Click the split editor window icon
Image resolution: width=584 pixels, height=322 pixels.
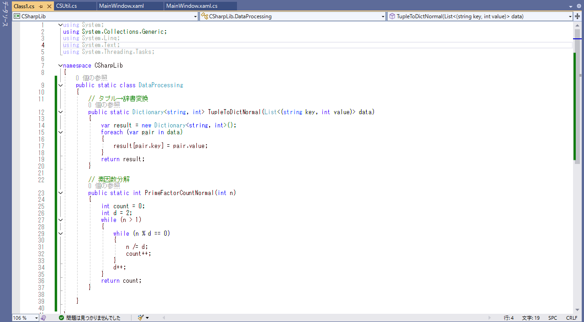[578, 16]
